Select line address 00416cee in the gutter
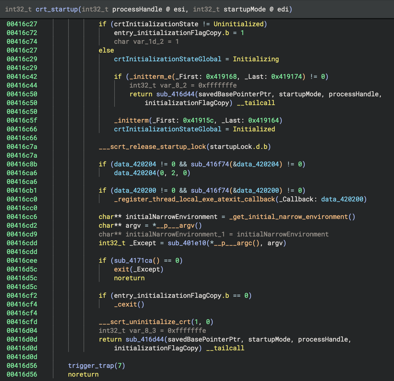Screen dimensions: 394x381 (x=22, y=261)
